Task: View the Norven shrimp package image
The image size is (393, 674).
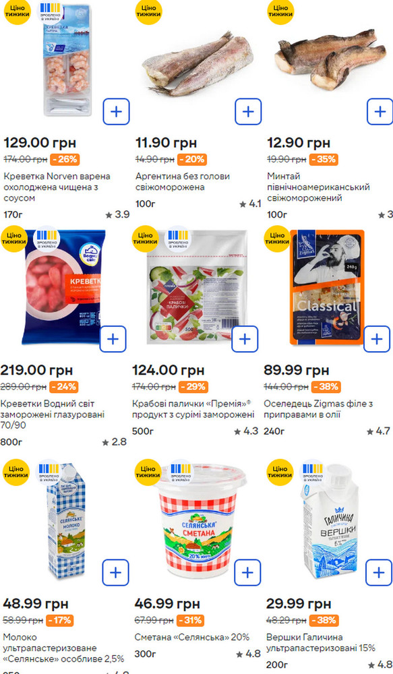Action: (x=67, y=60)
